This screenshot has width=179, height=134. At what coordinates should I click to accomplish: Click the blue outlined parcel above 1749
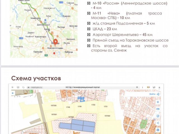[x=81, y=99]
